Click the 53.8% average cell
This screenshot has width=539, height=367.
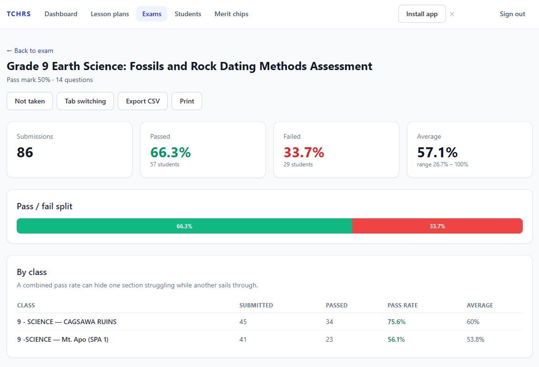476,339
